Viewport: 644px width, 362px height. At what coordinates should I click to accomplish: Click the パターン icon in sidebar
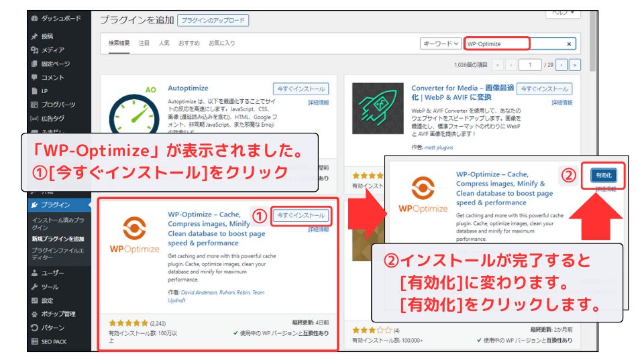point(34,328)
